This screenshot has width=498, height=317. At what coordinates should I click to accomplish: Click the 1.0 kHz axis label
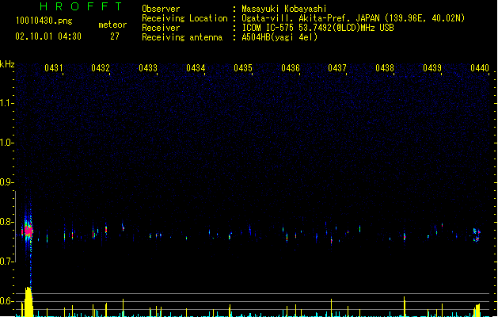(6, 143)
